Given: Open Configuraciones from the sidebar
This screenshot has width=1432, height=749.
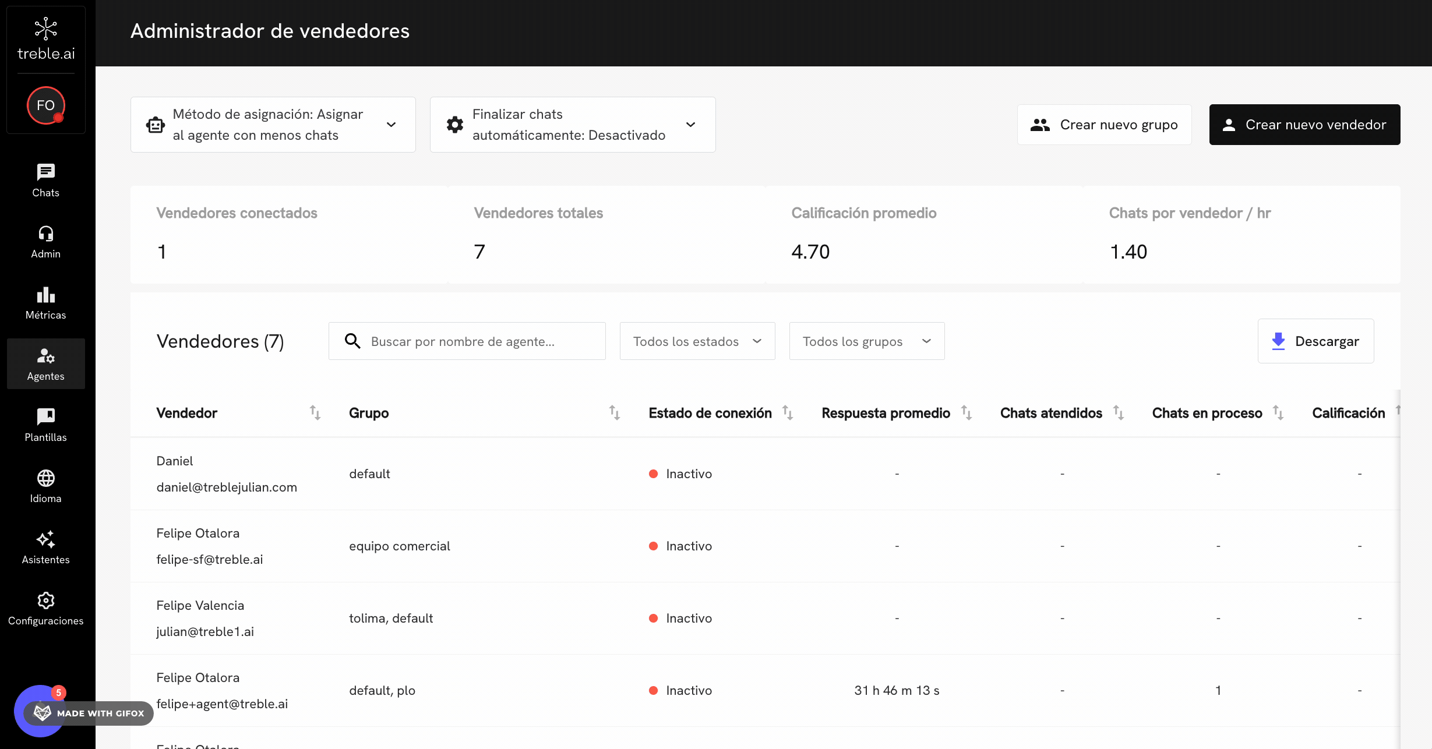Looking at the screenshot, I should [x=45, y=608].
